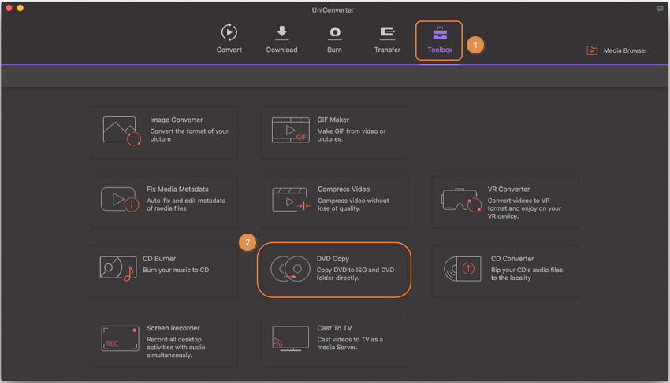
Task: Click the Download arrow icon
Action: click(x=281, y=32)
